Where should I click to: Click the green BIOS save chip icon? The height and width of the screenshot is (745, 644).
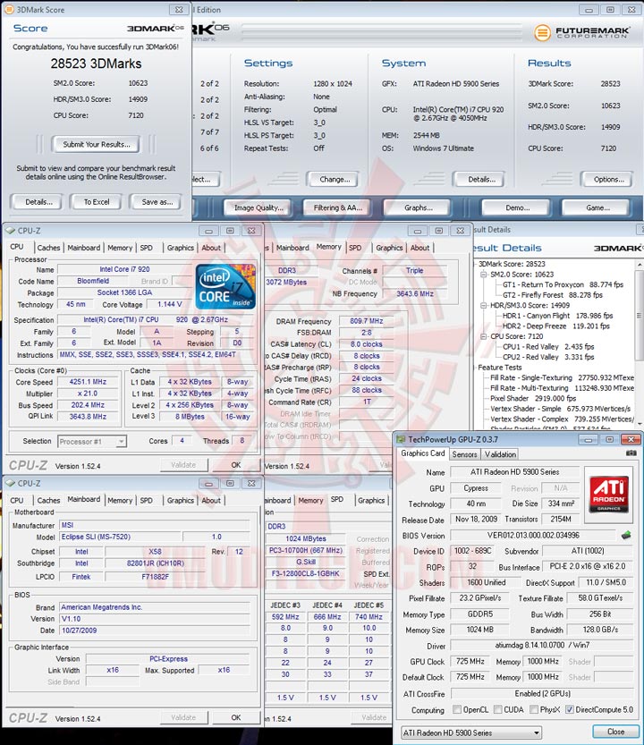(626, 536)
